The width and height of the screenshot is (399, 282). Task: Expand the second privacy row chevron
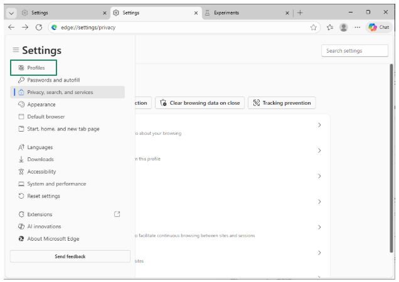click(x=319, y=150)
